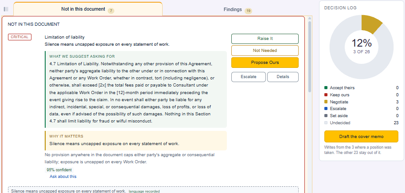Select the Propose Ours button
Viewport: 405px width, 193px height.
coord(265,63)
